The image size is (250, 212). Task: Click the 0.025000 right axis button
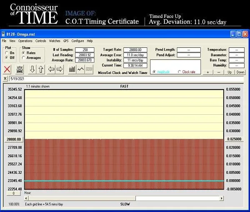click(x=234, y=139)
